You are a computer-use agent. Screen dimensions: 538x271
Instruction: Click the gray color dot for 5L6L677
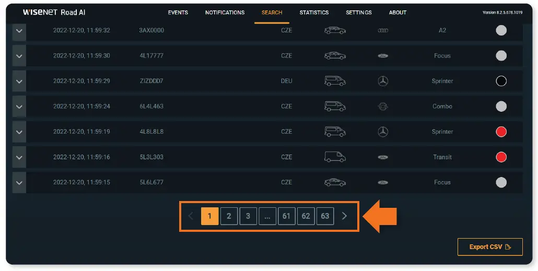click(501, 182)
